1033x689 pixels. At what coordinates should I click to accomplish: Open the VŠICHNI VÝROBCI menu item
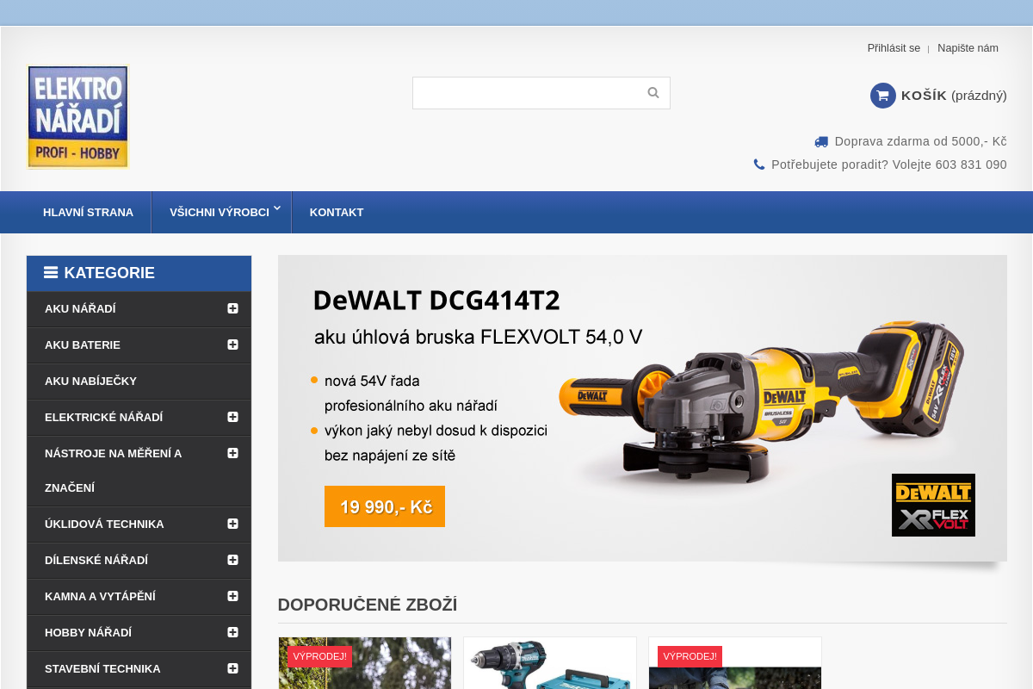(220, 213)
